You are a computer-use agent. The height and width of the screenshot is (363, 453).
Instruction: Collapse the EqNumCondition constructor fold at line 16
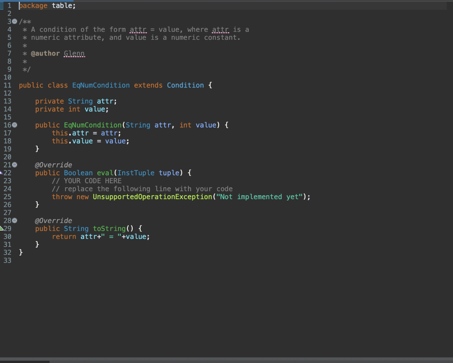pos(15,125)
